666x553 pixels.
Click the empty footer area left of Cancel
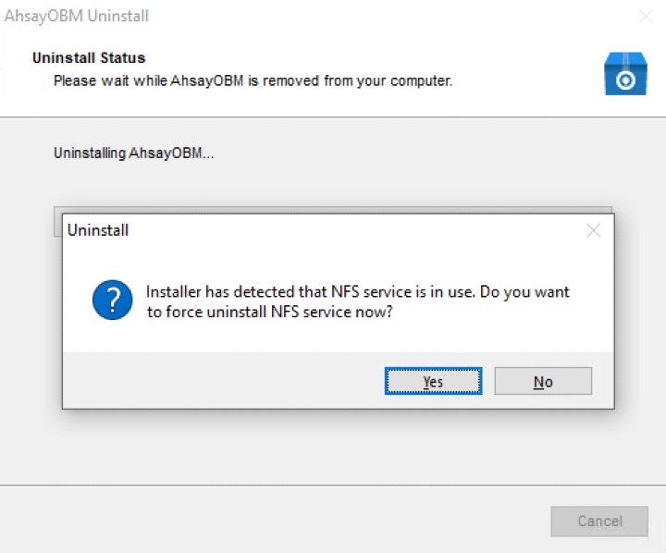coord(277,522)
